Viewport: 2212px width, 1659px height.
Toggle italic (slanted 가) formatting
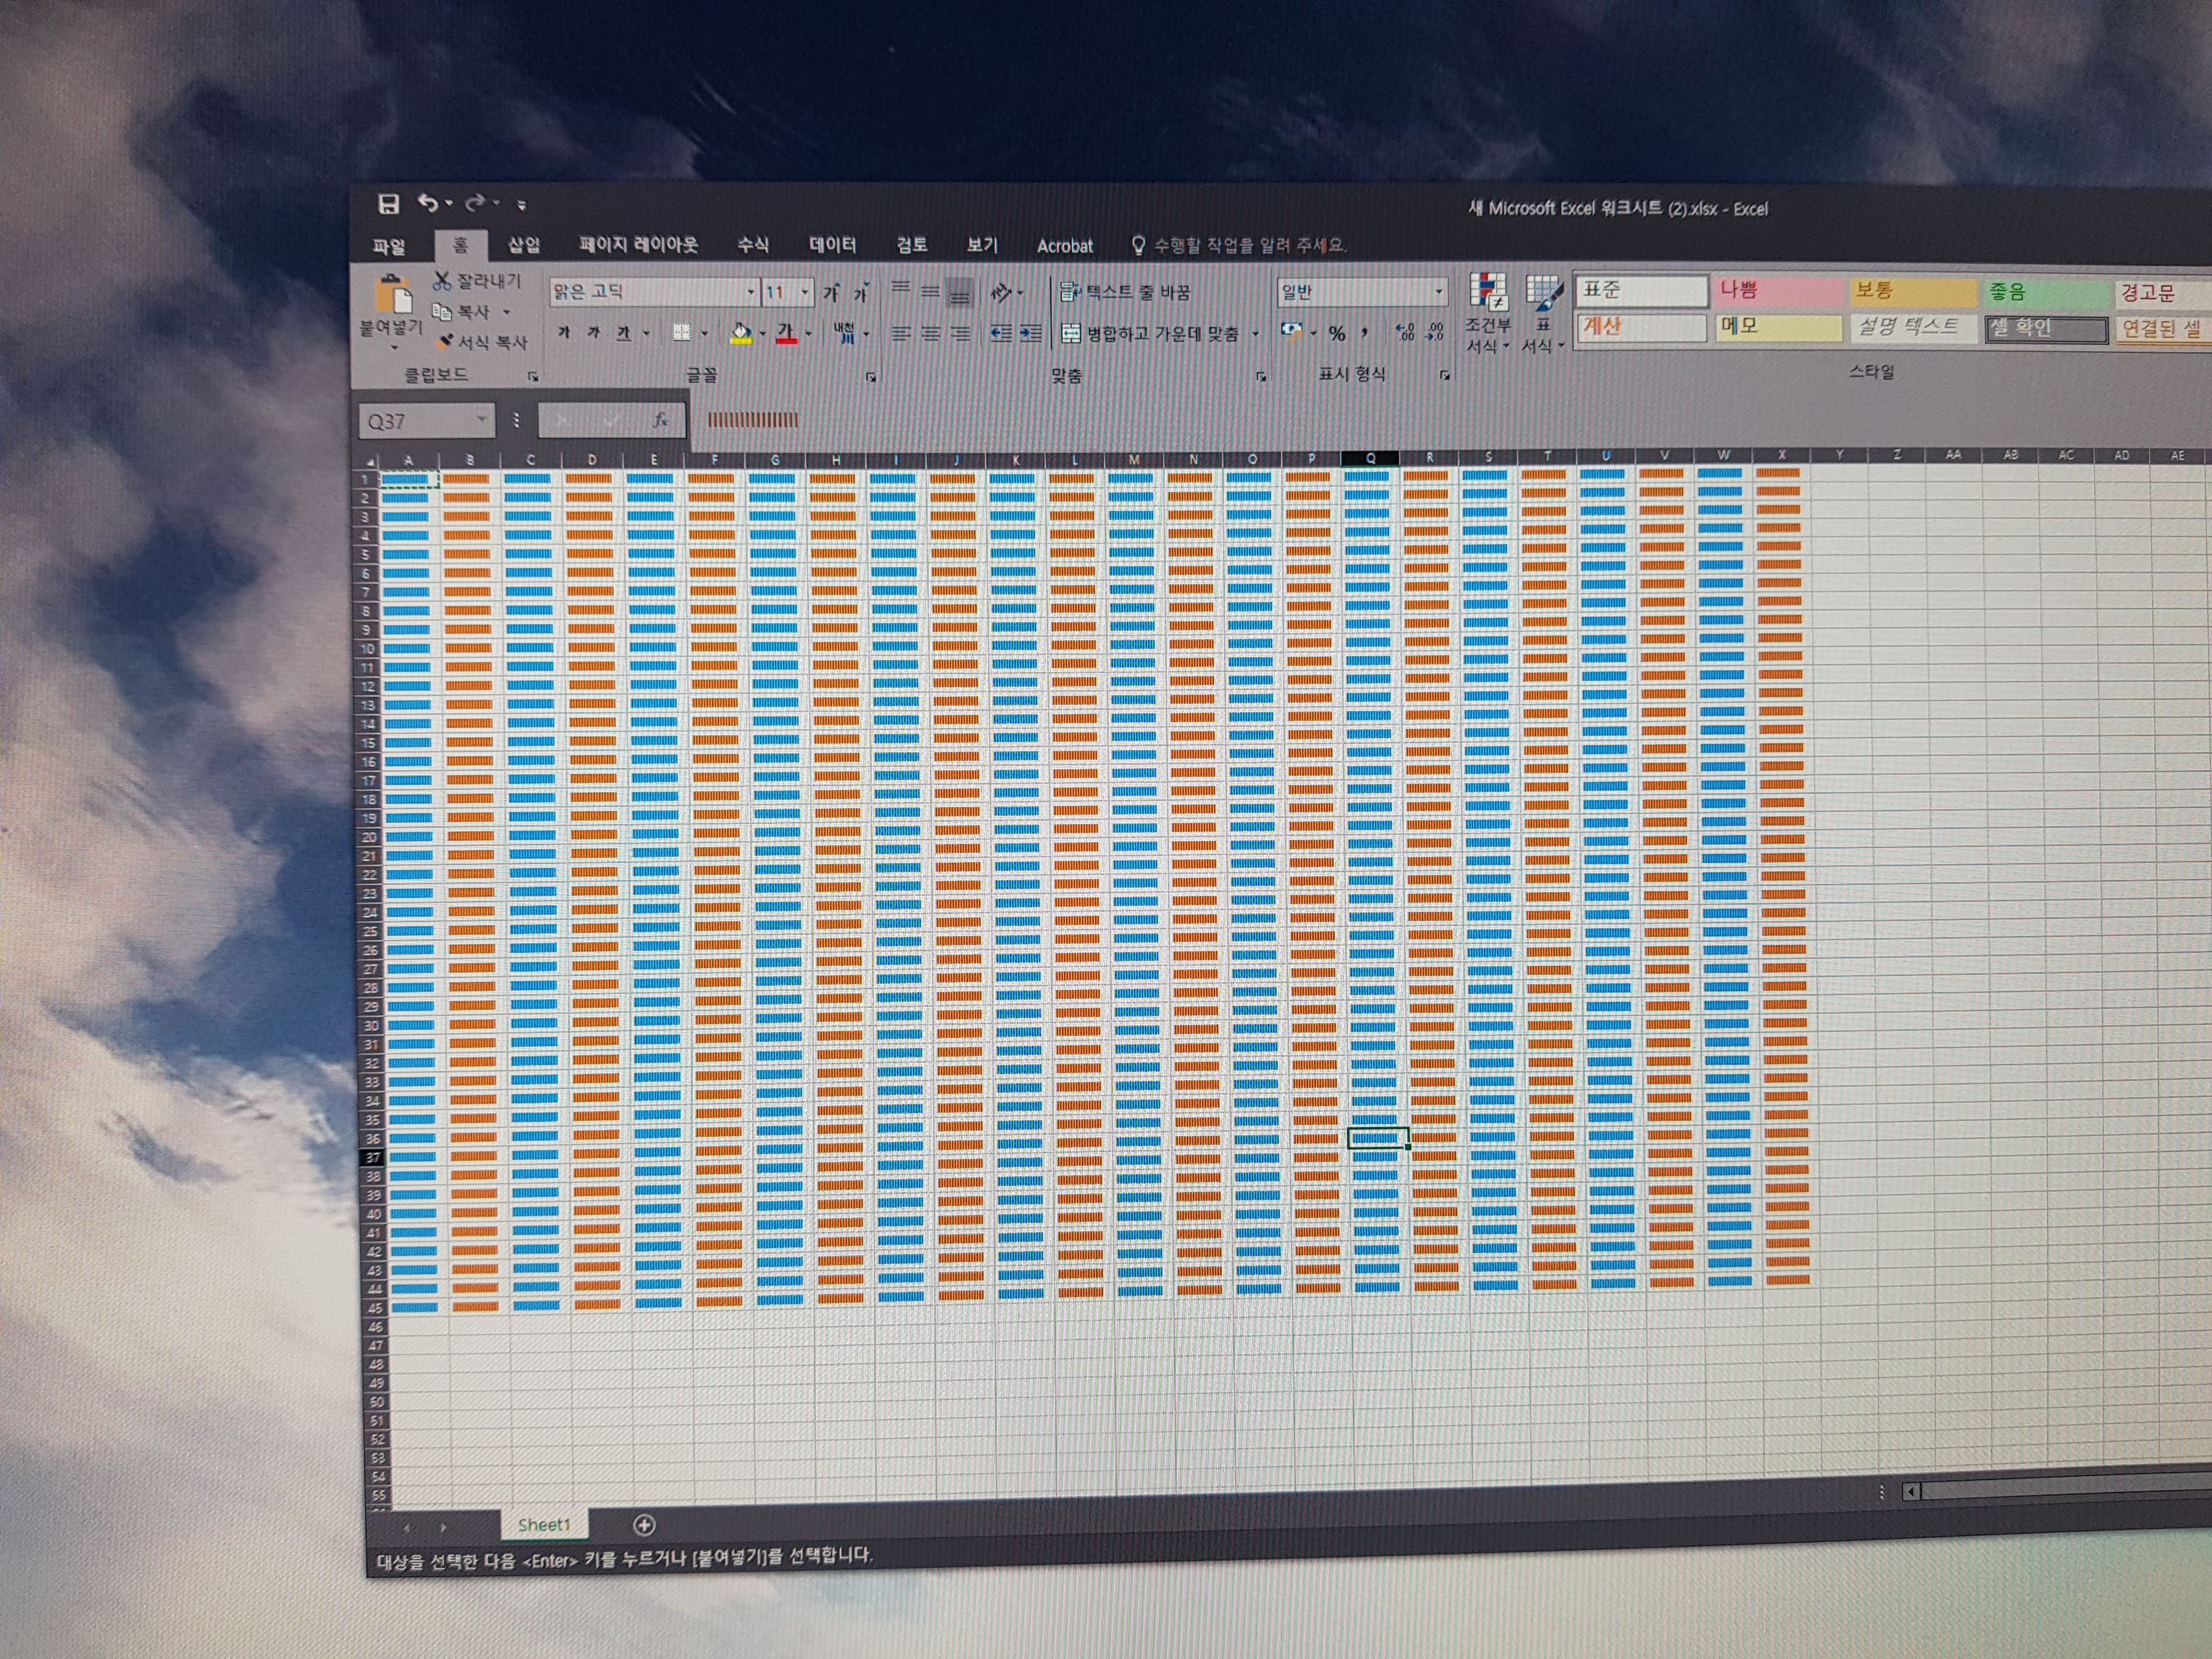click(x=594, y=333)
